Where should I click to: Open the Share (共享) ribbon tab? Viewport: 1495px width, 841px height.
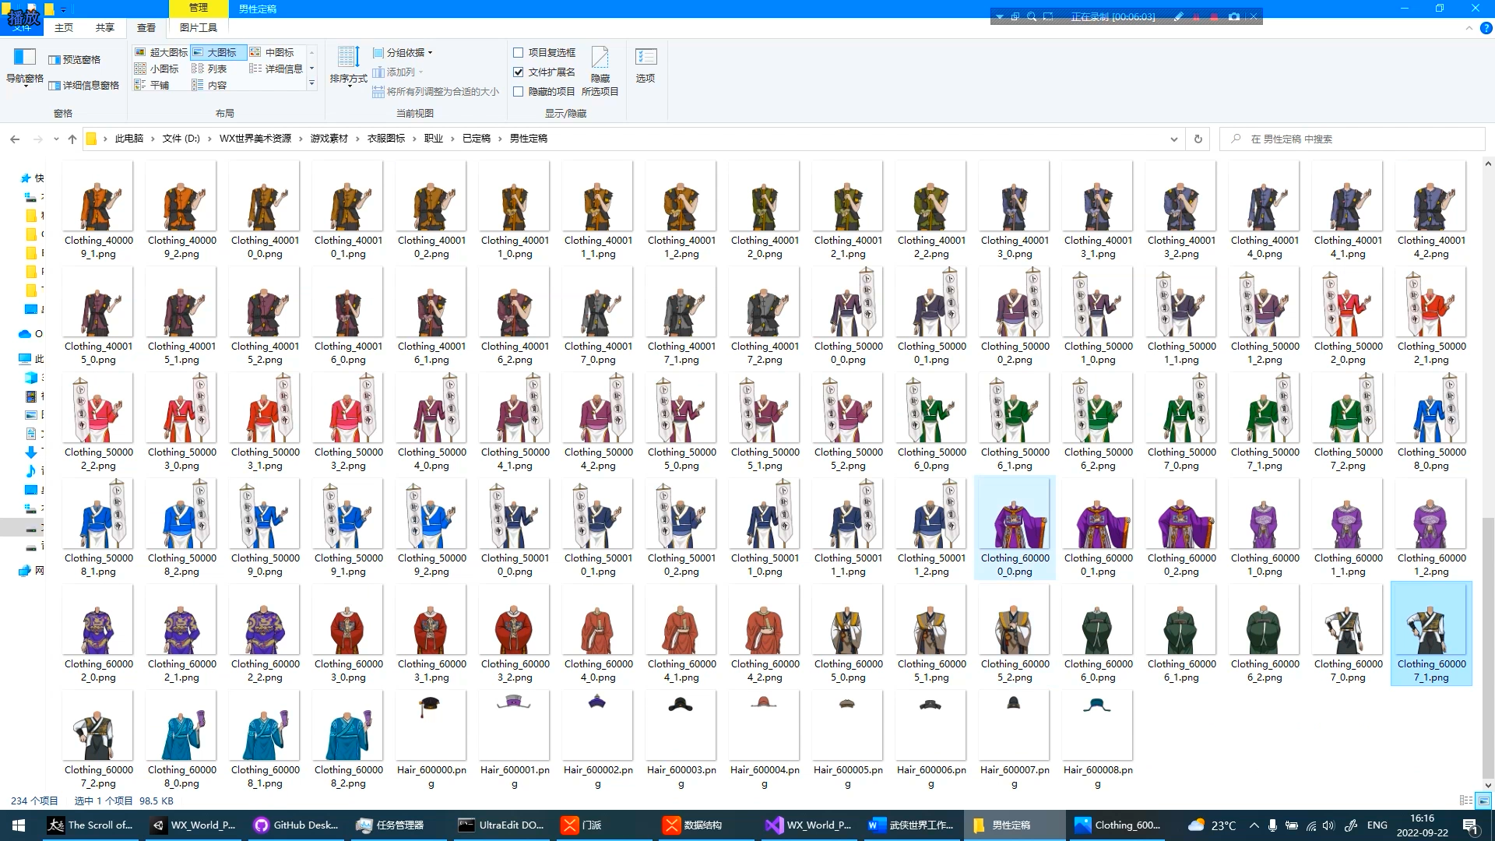click(105, 28)
